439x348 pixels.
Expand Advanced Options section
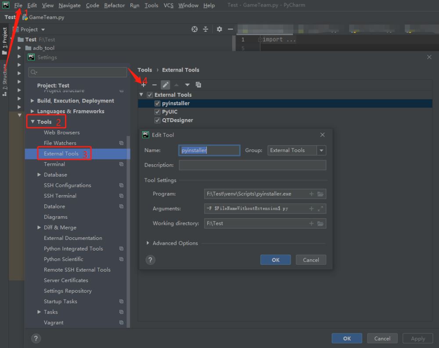(x=148, y=243)
